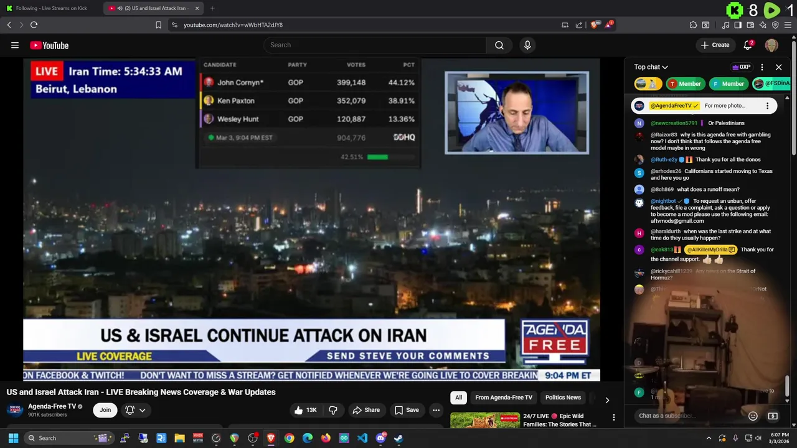The width and height of the screenshot is (797, 448).
Task: Switch to Following - Live Streams on Kick tab
Action: tap(51, 8)
